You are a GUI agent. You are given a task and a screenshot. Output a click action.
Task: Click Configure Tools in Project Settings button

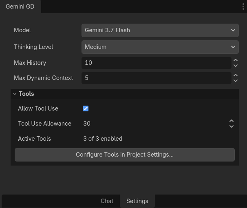(125, 155)
